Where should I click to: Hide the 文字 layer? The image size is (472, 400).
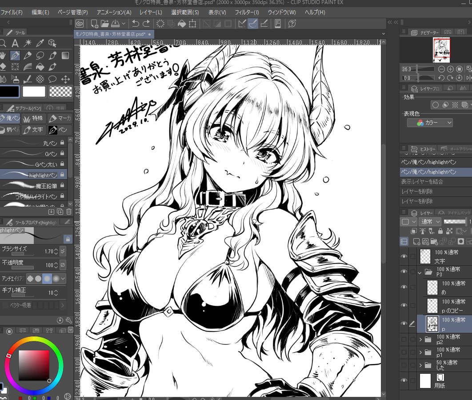click(x=404, y=256)
